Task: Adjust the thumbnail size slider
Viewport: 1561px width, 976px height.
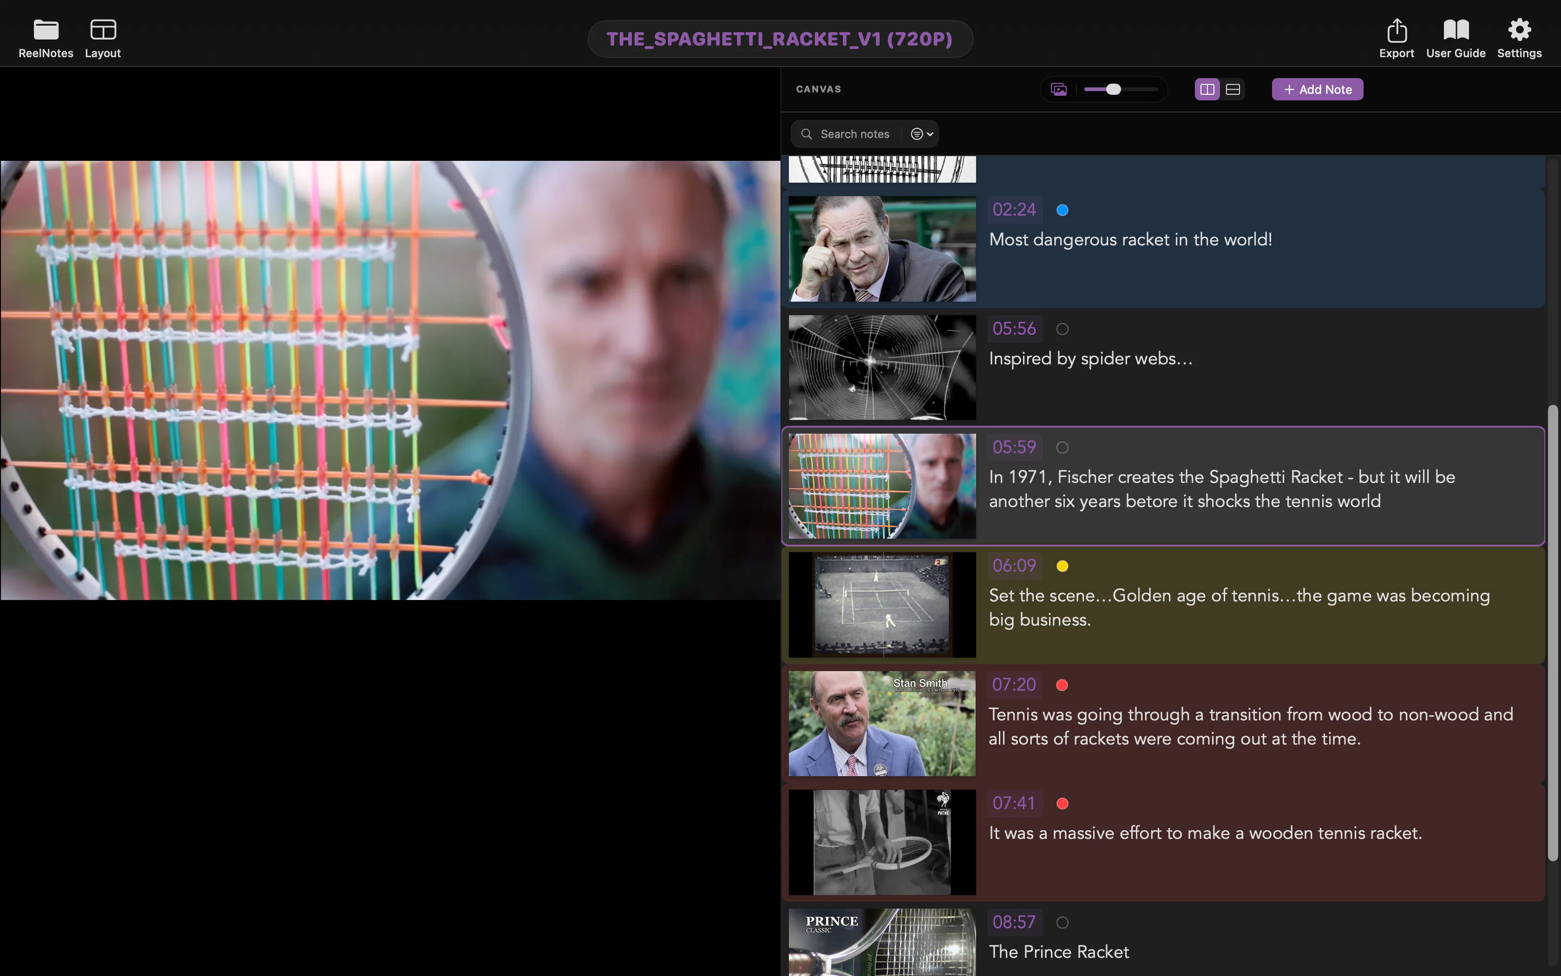Action: (1121, 89)
